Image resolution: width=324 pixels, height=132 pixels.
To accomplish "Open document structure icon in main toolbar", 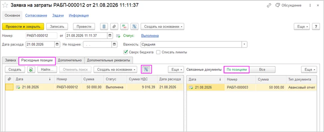I will coord(134,26).
